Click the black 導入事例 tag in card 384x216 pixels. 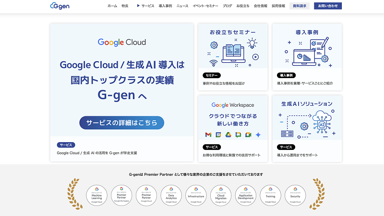coord(286,75)
